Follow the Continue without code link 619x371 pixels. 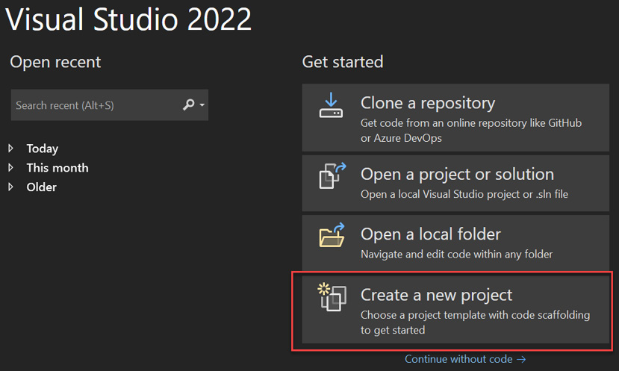tap(465, 359)
